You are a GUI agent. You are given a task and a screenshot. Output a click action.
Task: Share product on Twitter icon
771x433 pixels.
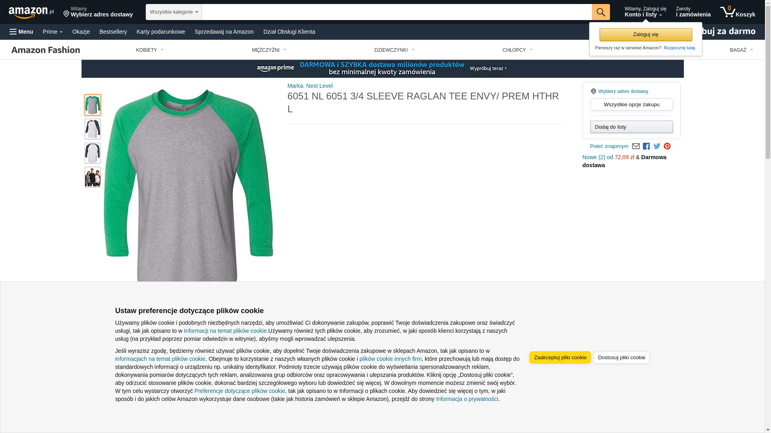click(x=657, y=146)
